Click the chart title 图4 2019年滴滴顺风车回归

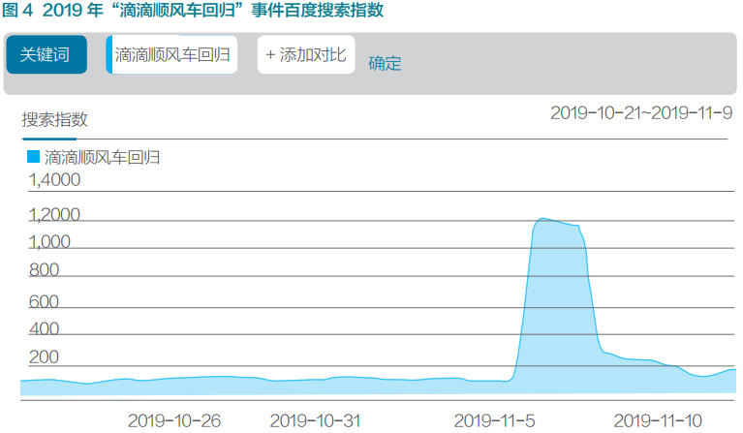193,10
